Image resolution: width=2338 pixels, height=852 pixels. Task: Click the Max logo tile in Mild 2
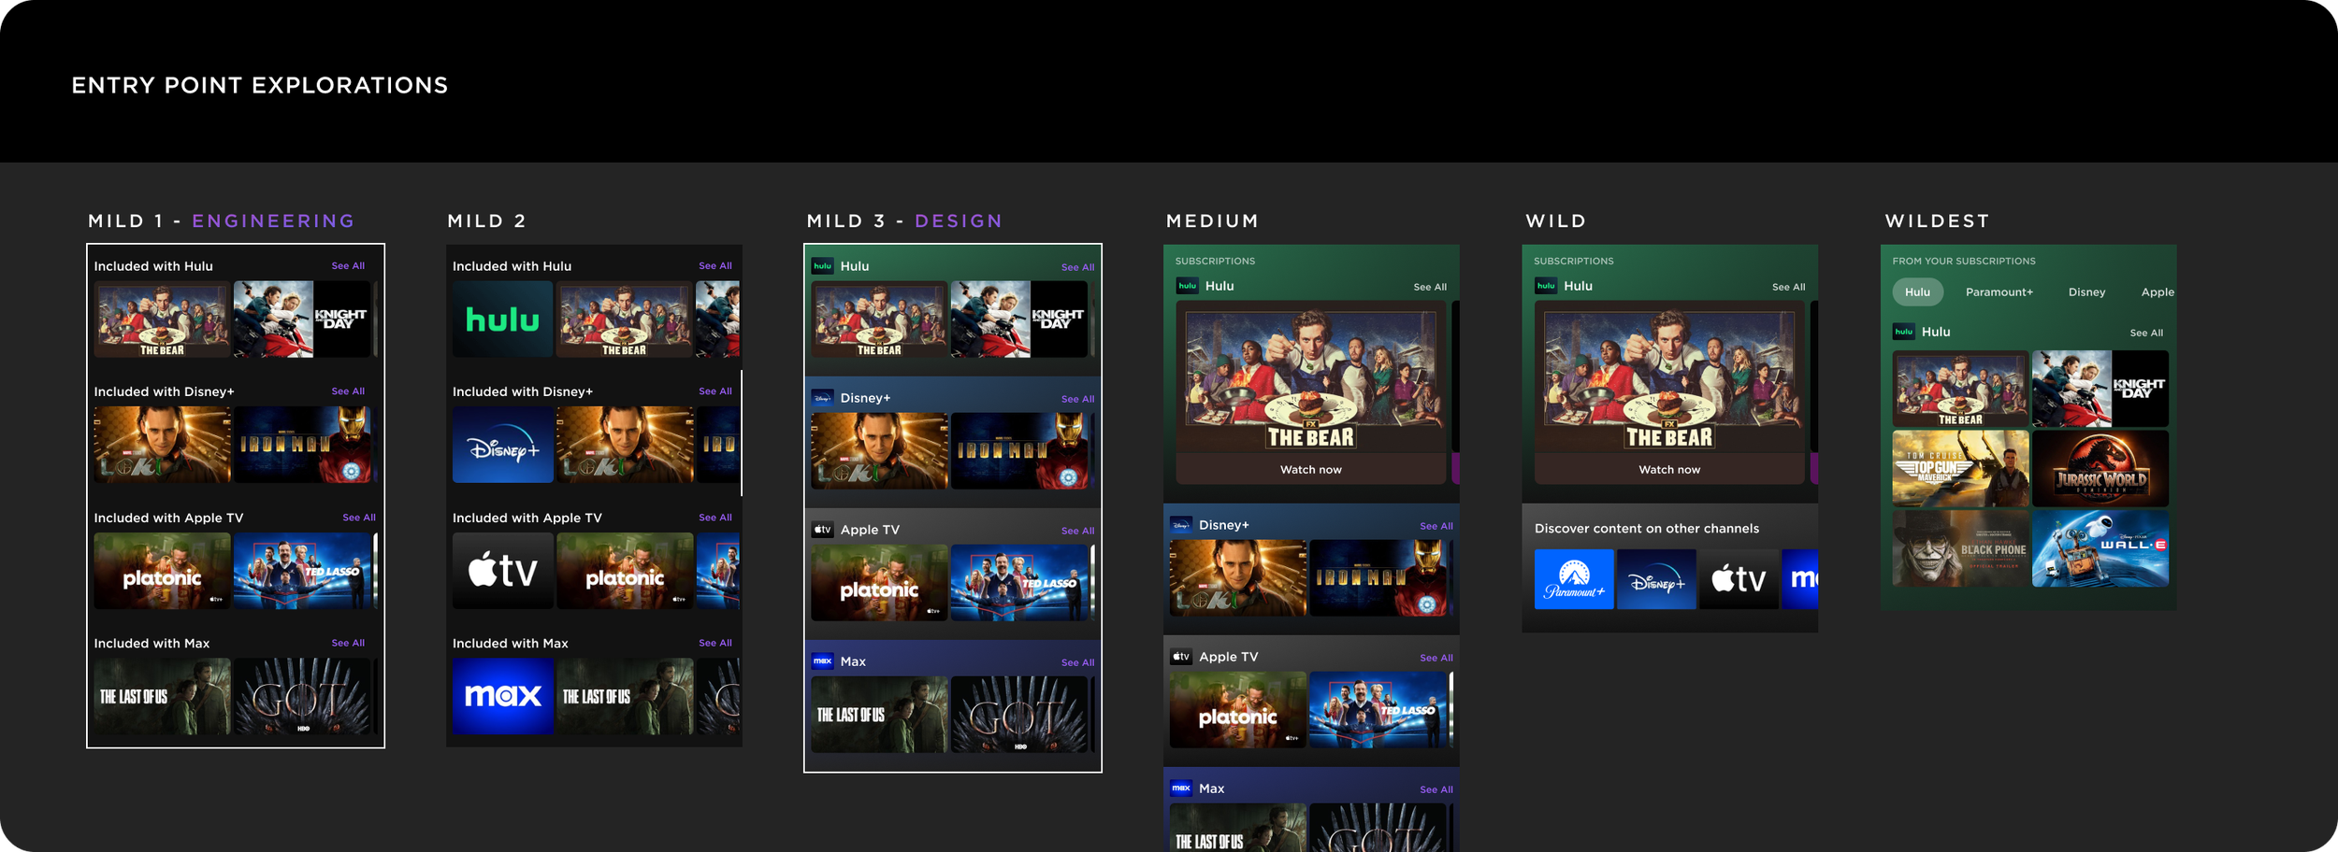(503, 696)
